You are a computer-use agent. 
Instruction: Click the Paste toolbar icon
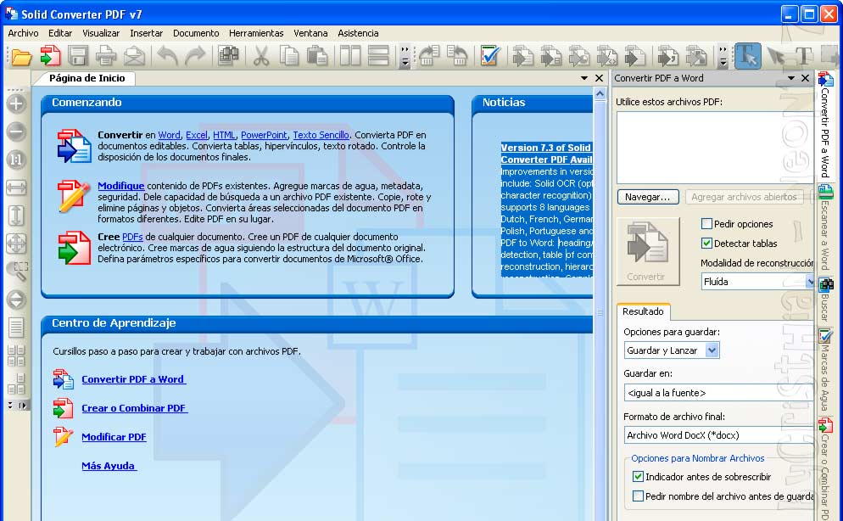(315, 55)
